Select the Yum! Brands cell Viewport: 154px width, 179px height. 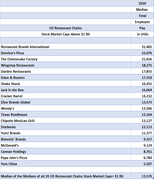[x=65, y=133]
